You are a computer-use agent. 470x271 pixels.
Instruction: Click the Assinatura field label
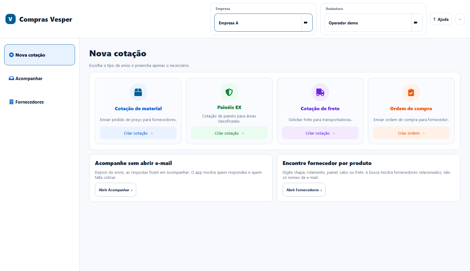click(334, 9)
